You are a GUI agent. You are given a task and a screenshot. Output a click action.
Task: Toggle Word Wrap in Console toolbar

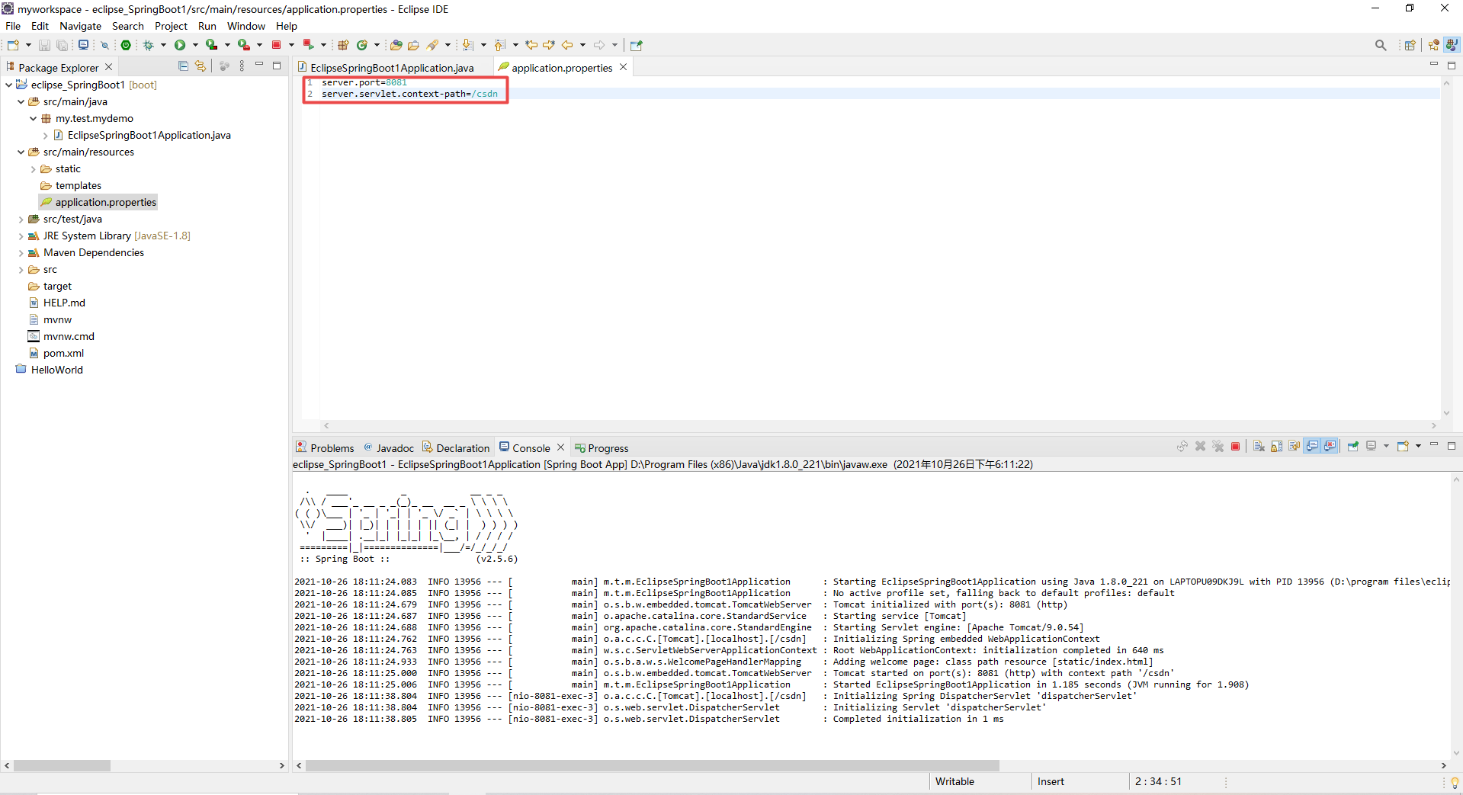(x=1295, y=447)
